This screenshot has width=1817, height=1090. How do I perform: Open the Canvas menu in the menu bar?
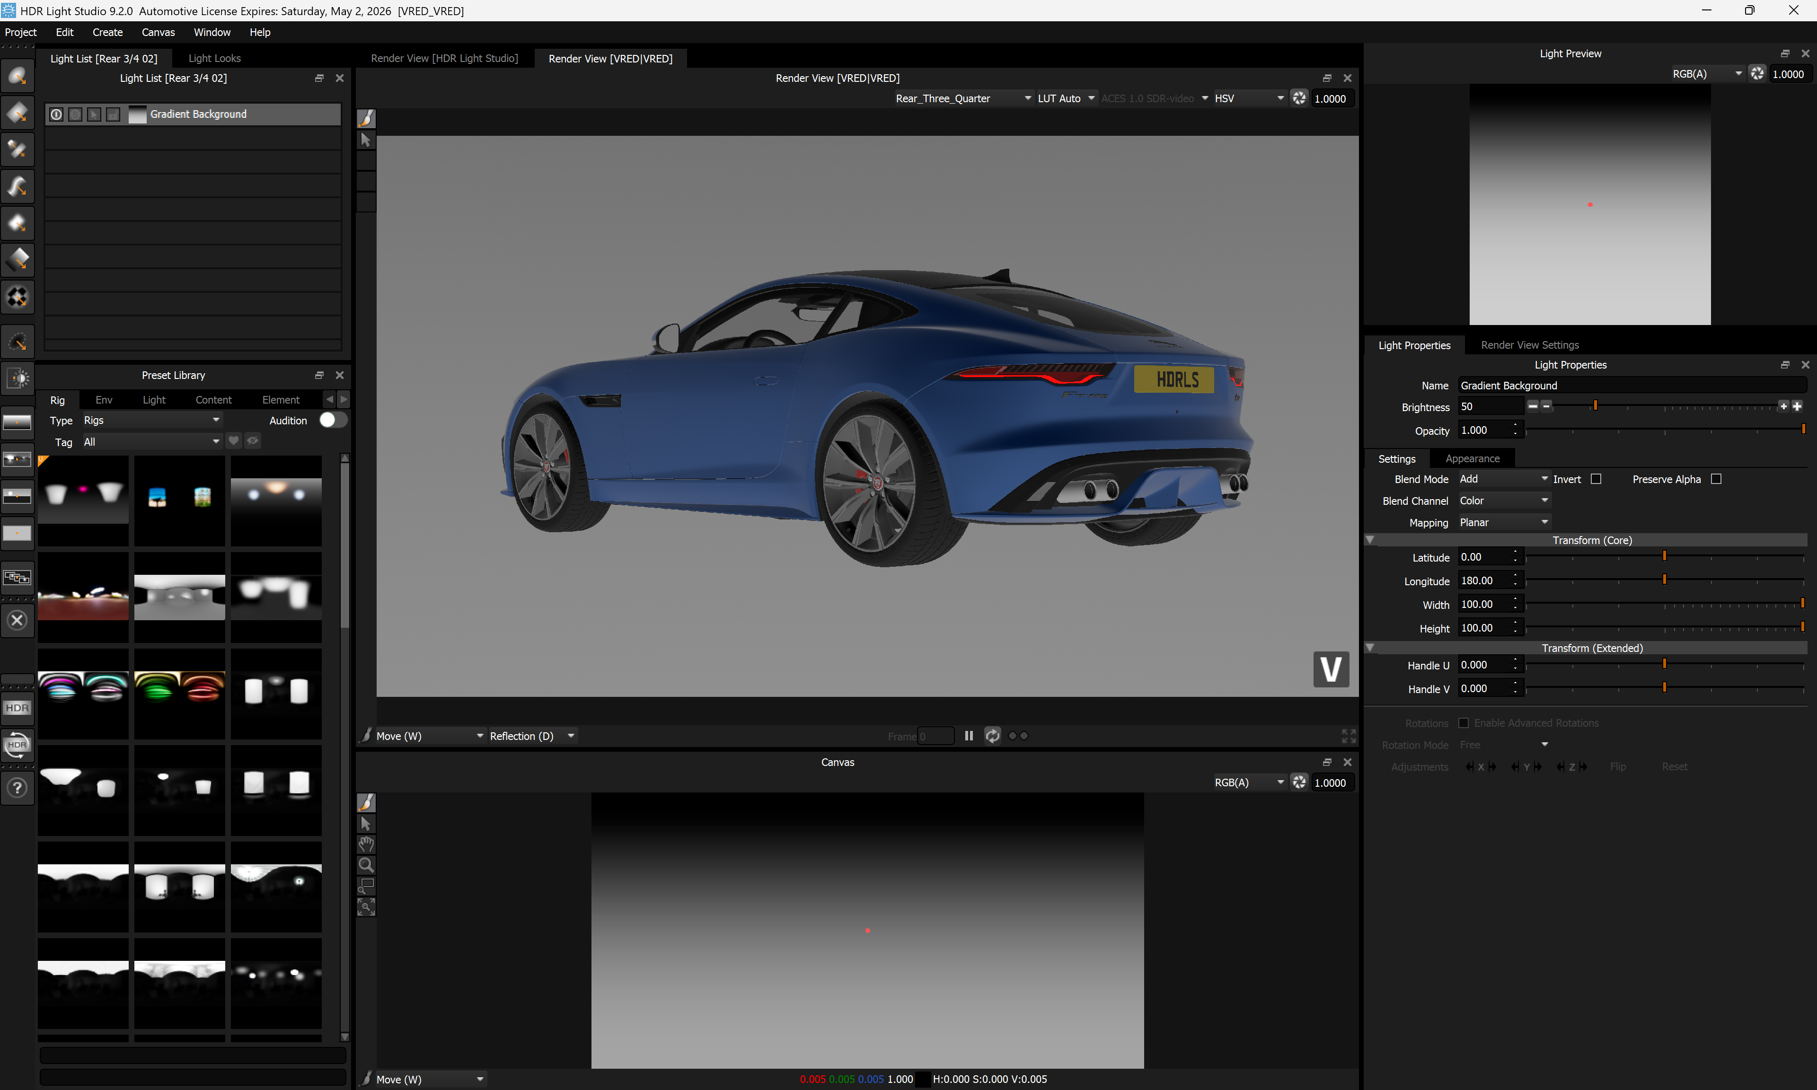158,32
